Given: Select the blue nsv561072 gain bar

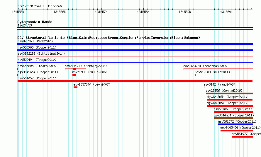Looking at the screenshot, I should pos(235,124).
